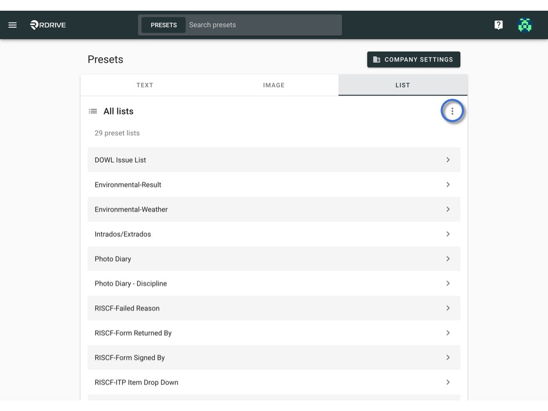The image size is (548, 411).
Task: Switch to the TEXT tab
Action: tap(144, 85)
